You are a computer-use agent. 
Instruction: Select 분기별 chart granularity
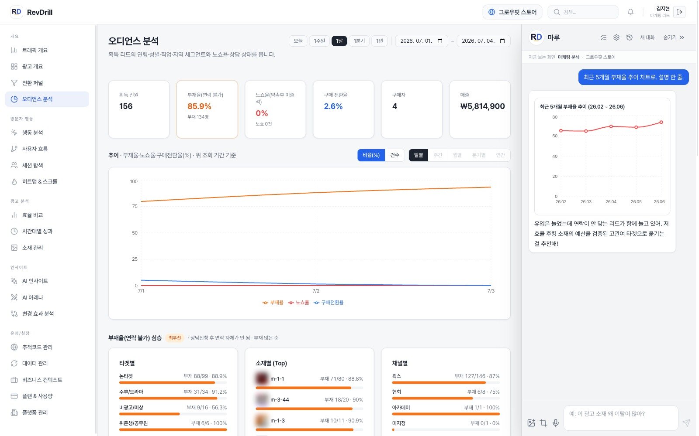[x=479, y=155]
